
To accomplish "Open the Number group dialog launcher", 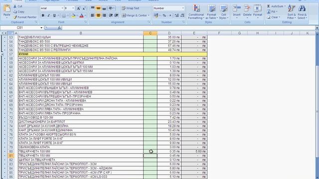I will pyautogui.click(x=184, y=22).
